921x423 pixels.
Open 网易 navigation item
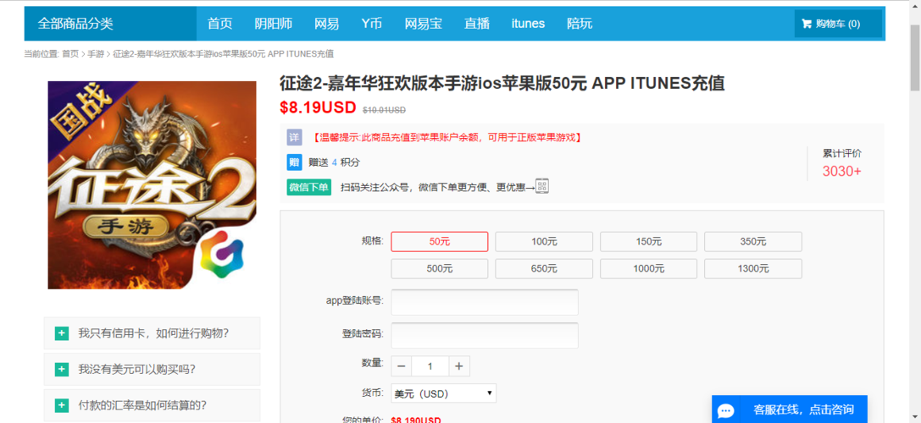326,24
